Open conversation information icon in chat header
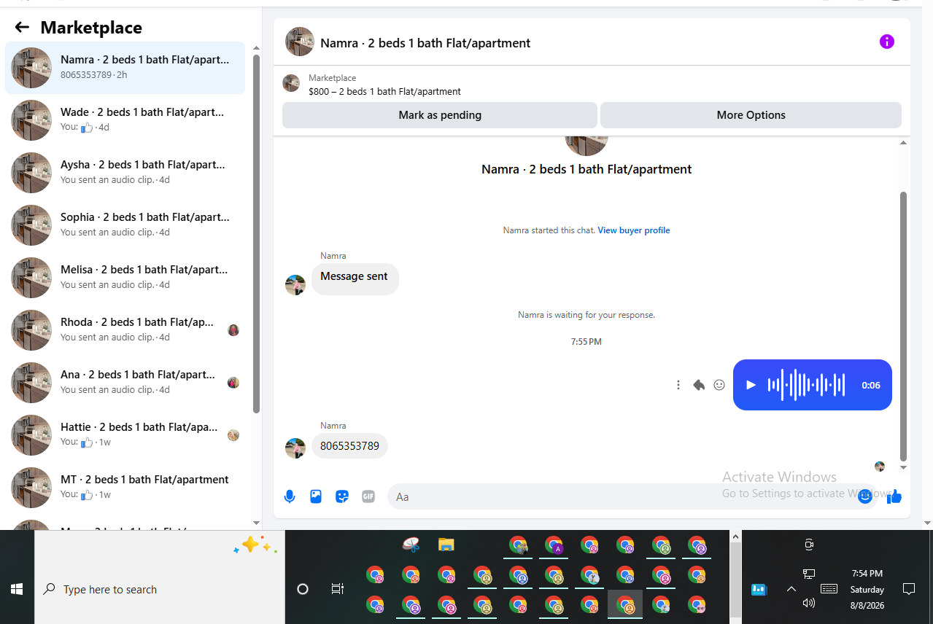The image size is (933, 624). pyautogui.click(x=886, y=42)
